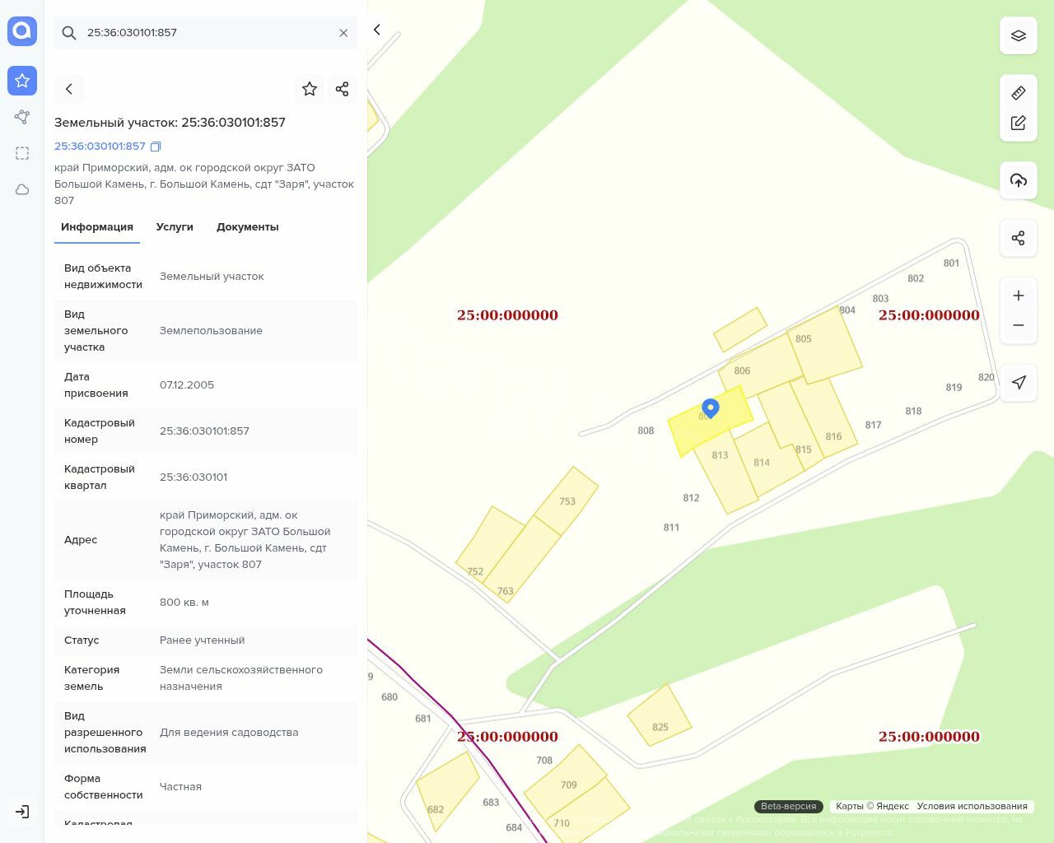
Task: Clear the search field text
Action: coord(343,33)
